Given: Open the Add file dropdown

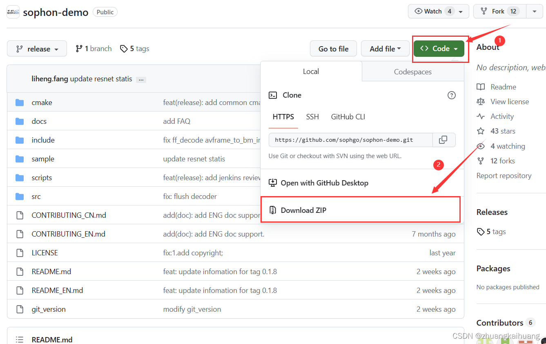Looking at the screenshot, I should coord(386,49).
